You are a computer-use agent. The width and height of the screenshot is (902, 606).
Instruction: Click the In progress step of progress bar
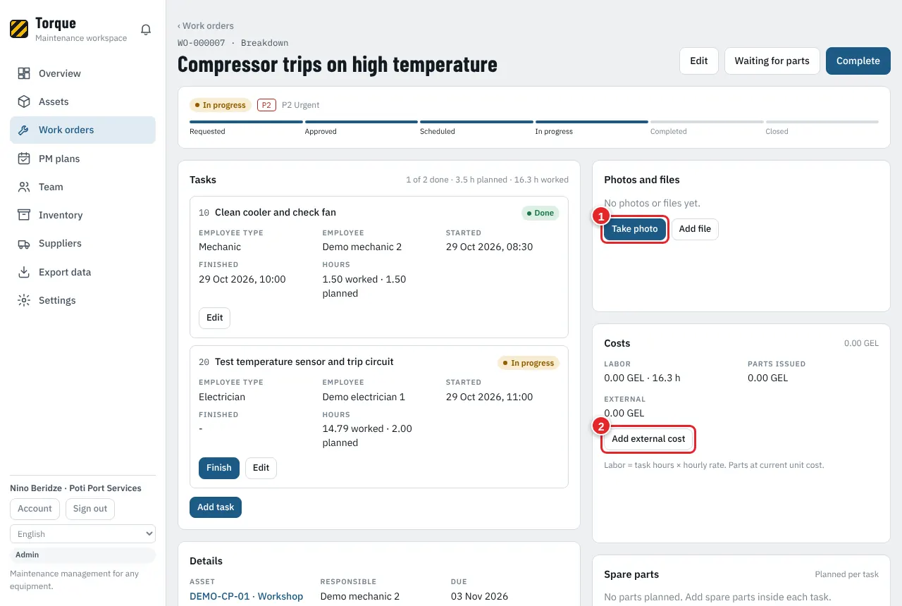point(591,127)
